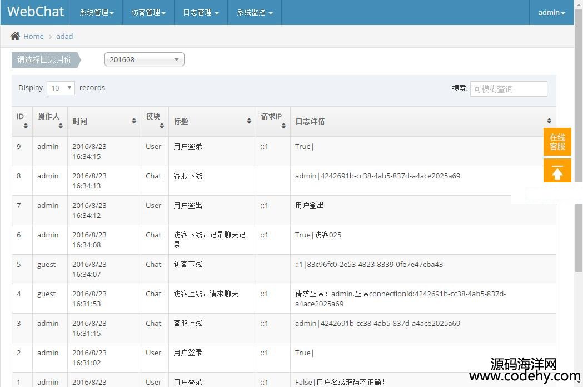583x387 pixels.
Task: Click the 在线客服 floating button
Action: pos(557,142)
